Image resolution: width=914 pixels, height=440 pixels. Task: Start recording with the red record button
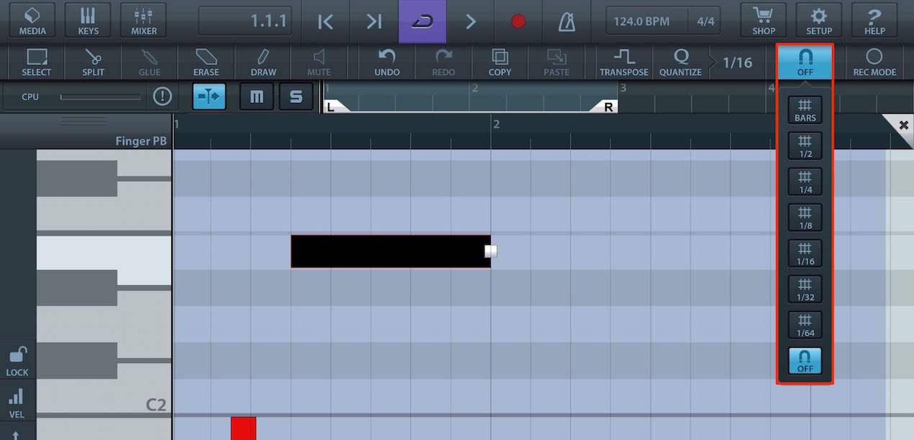pyautogui.click(x=518, y=22)
